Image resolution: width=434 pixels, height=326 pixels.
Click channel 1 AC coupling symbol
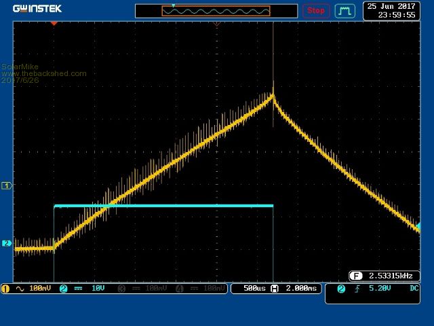pyautogui.click(x=18, y=289)
